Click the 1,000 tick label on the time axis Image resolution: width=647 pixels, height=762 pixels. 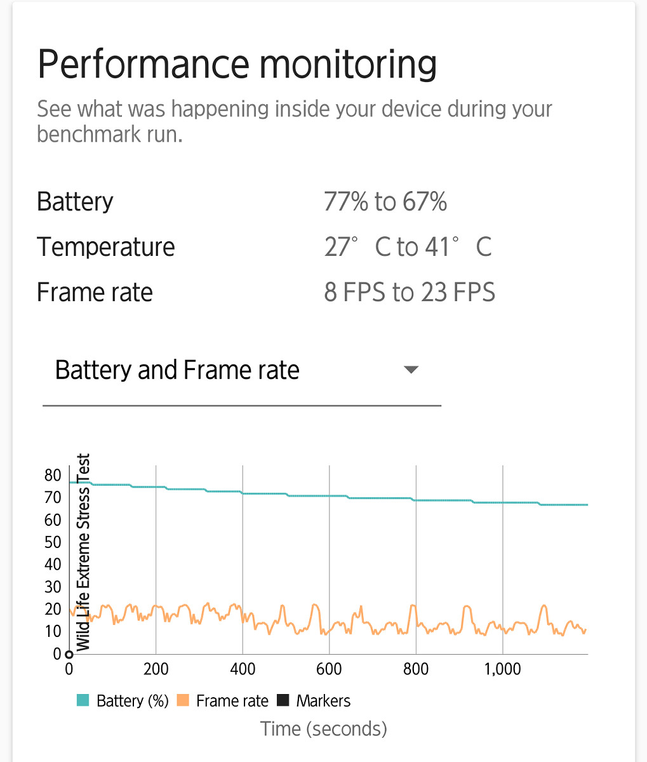point(502,669)
